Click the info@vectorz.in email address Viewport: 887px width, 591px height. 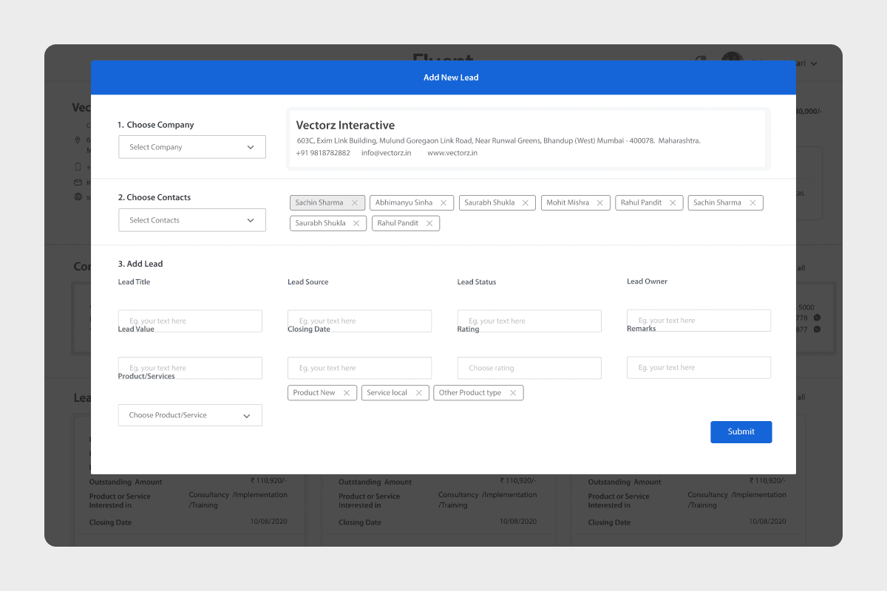(x=386, y=153)
